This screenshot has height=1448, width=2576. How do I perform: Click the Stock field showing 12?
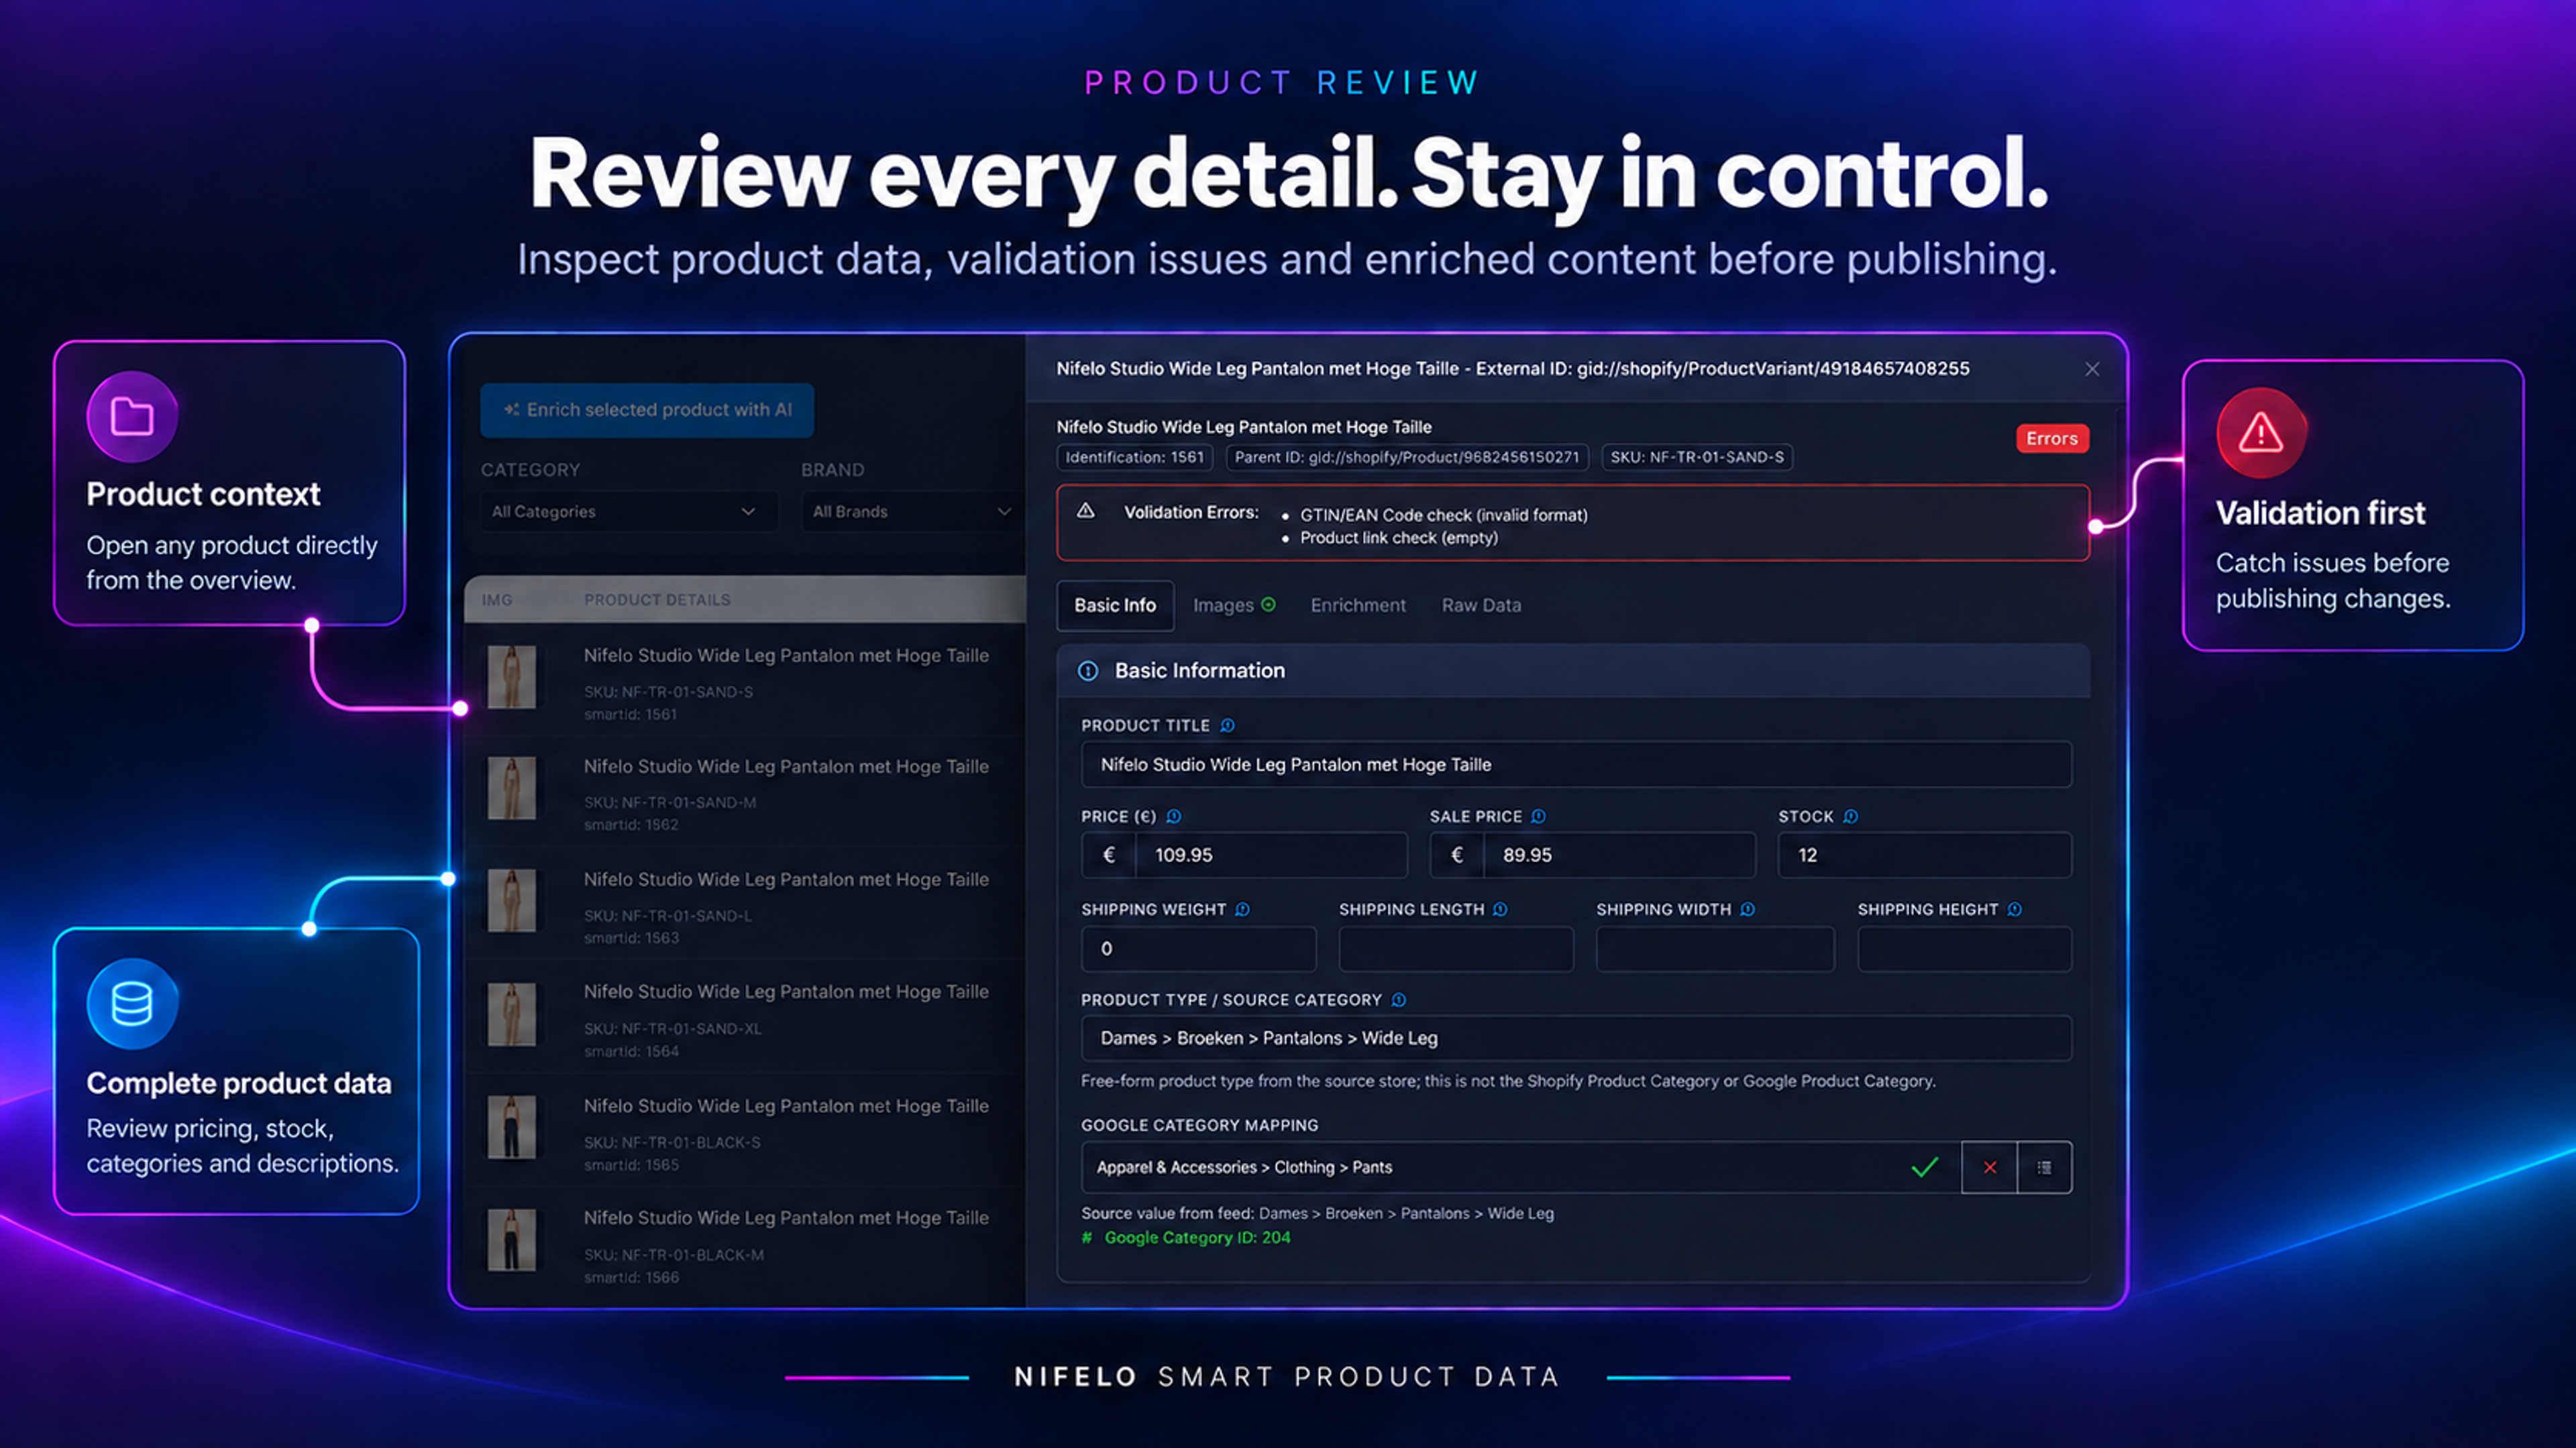tap(1925, 855)
